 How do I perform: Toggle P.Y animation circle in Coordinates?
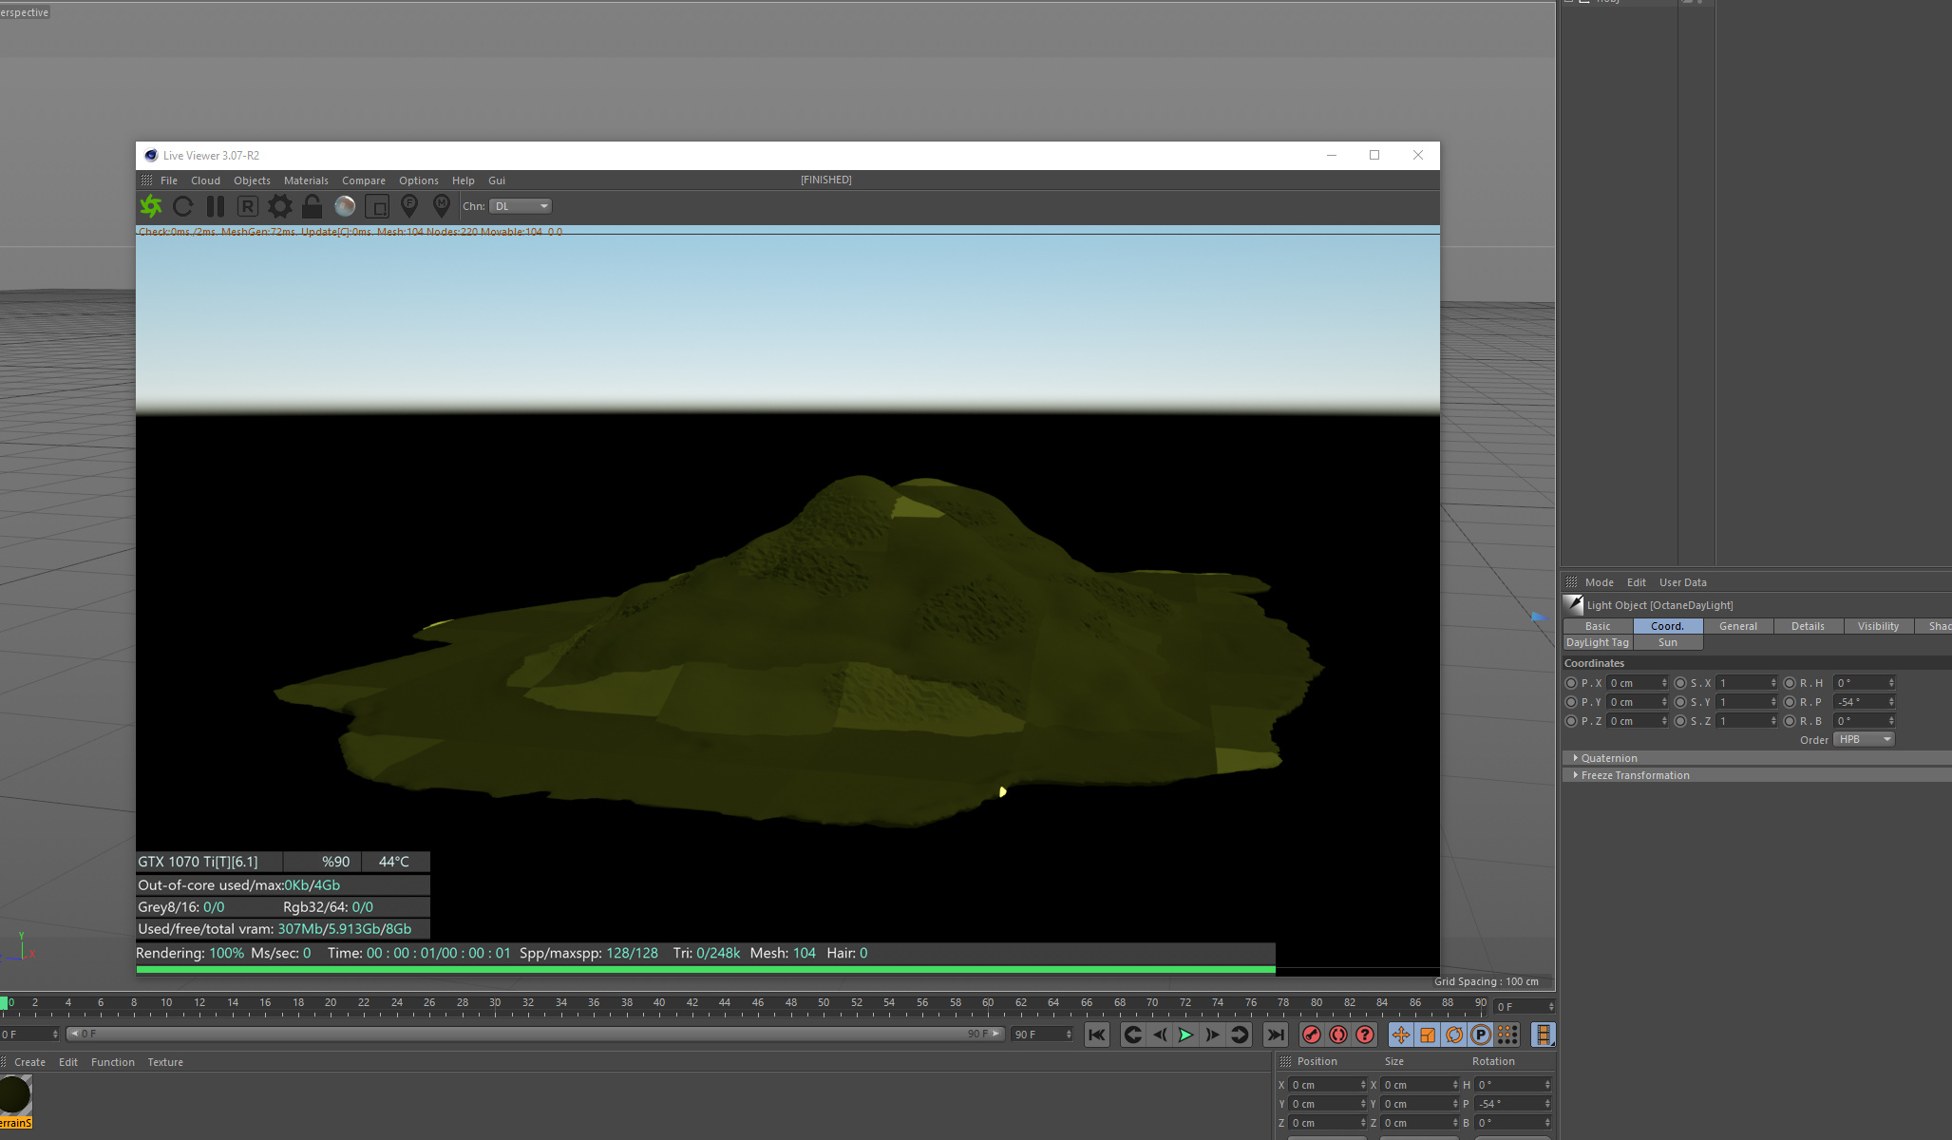point(1571,702)
